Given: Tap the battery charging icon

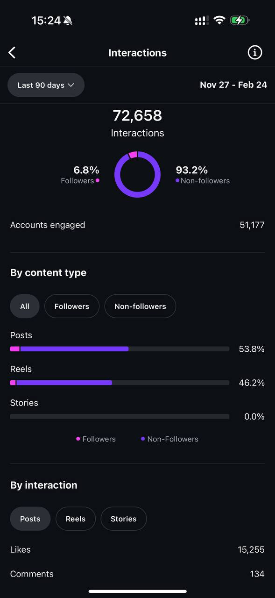Looking at the screenshot, I should [240, 21].
